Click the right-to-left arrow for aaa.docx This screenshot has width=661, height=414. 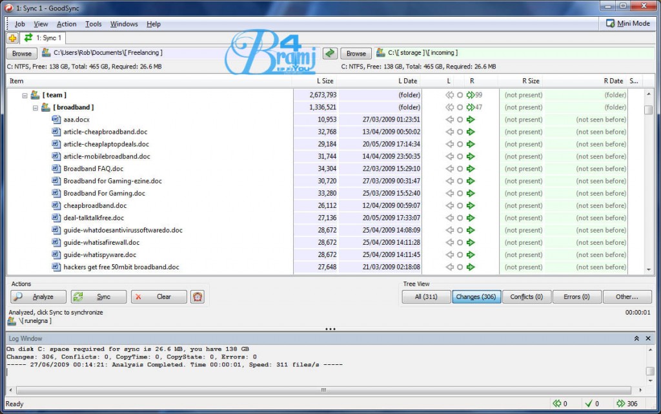point(449,119)
